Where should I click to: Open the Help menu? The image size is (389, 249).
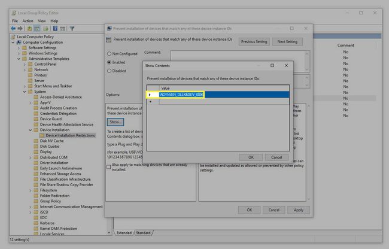point(54,21)
